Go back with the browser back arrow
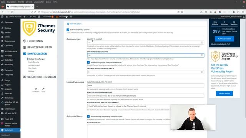 click(3, 12)
